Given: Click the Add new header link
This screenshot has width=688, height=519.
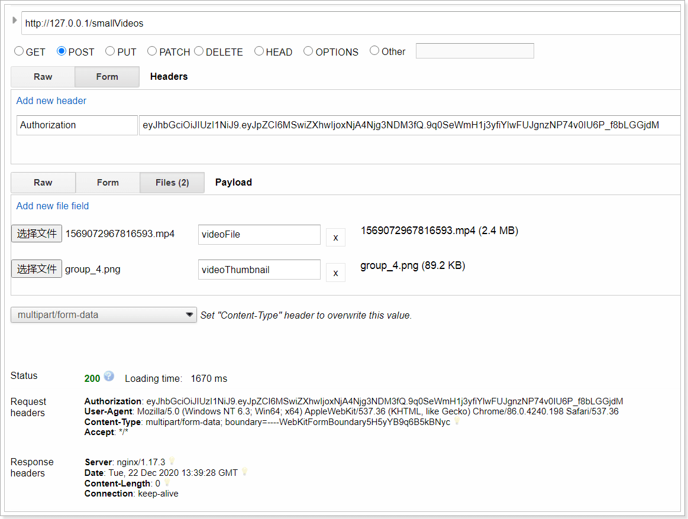Looking at the screenshot, I should coord(51,100).
